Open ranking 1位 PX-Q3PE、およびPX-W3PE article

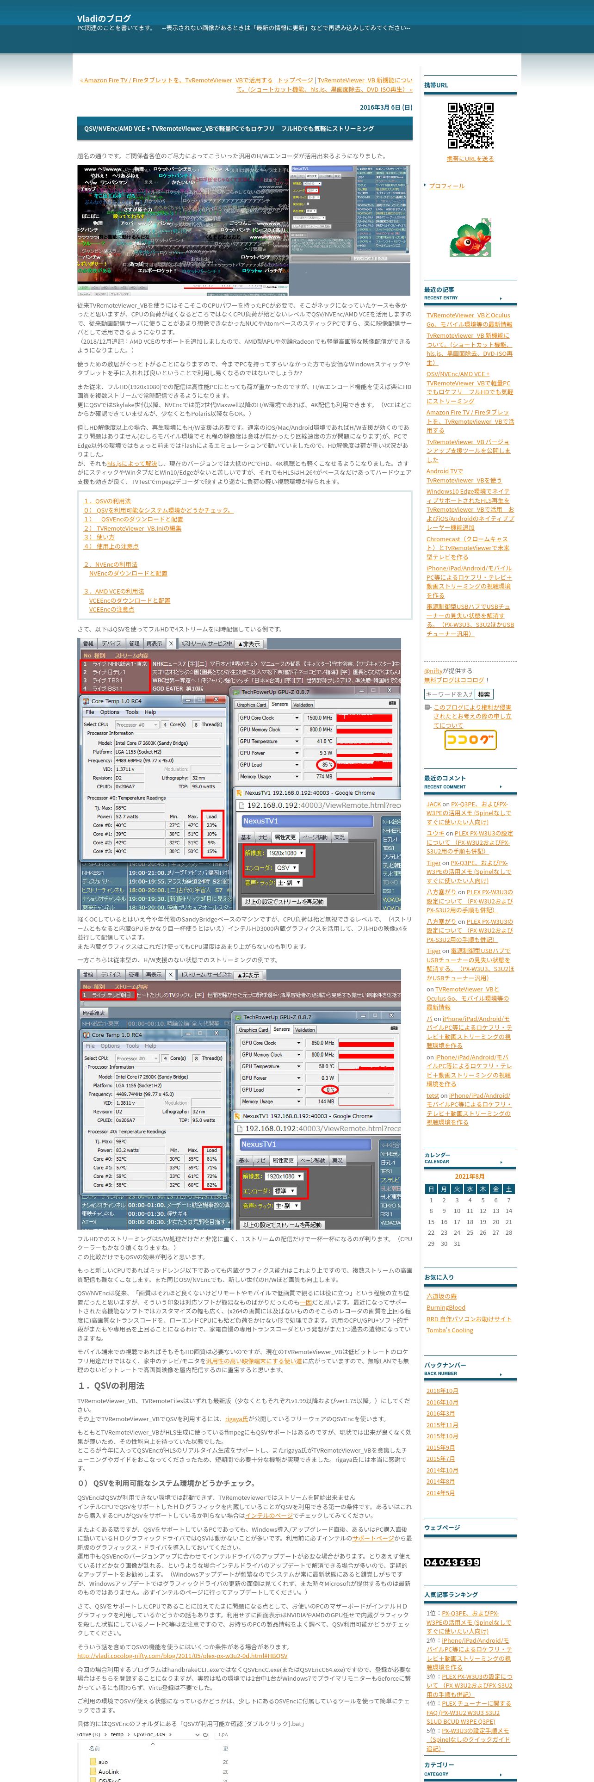pos(469,1622)
